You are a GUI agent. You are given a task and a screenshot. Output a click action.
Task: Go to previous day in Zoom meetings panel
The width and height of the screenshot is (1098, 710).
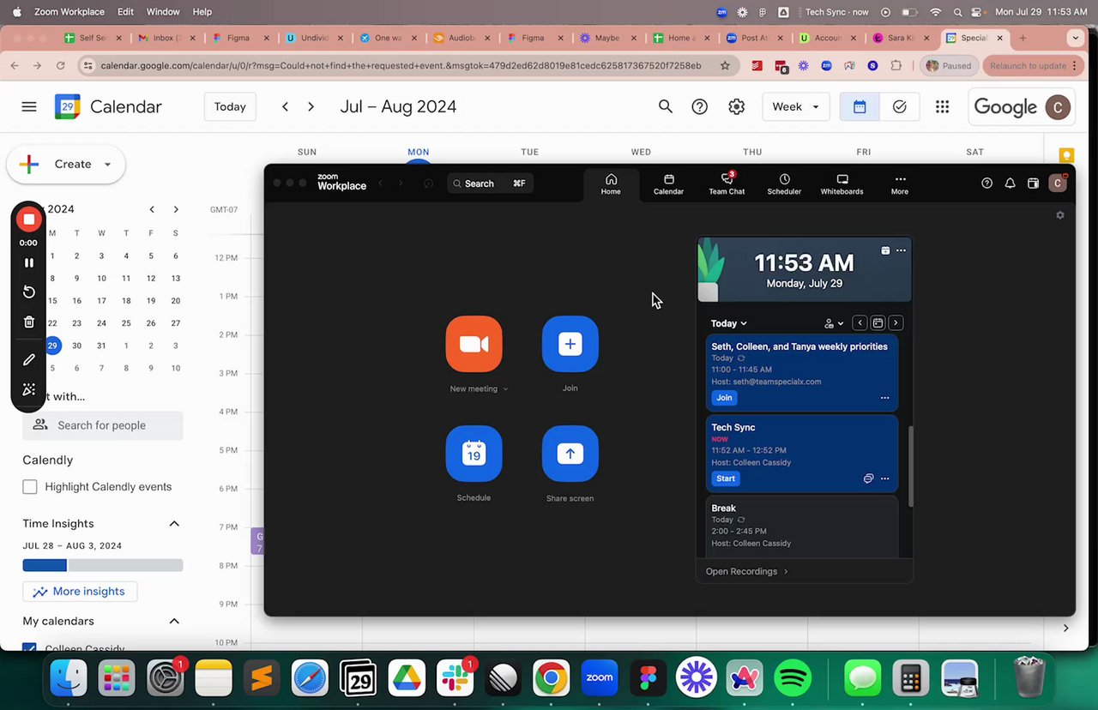click(860, 323)
